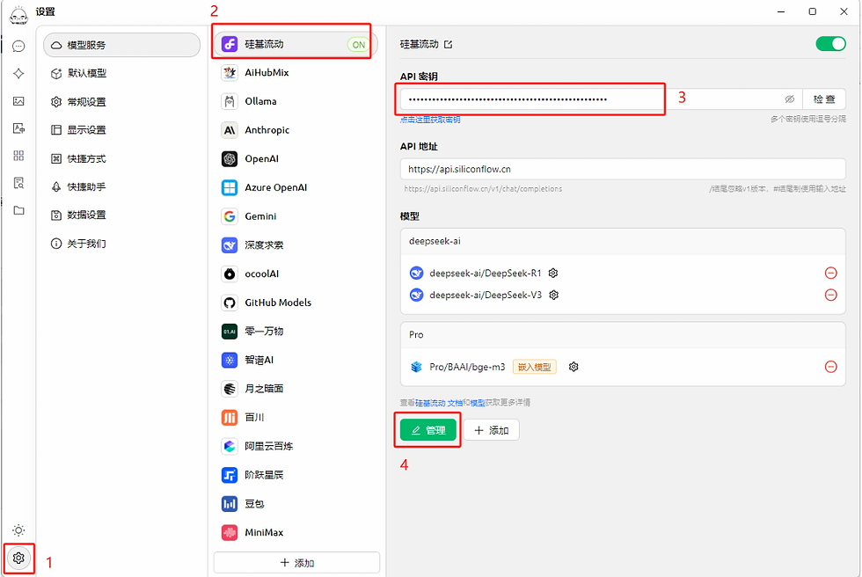Screen dimensions: 862x577
Task: Open 快捷方式 settings section
Action: [121, 159]
